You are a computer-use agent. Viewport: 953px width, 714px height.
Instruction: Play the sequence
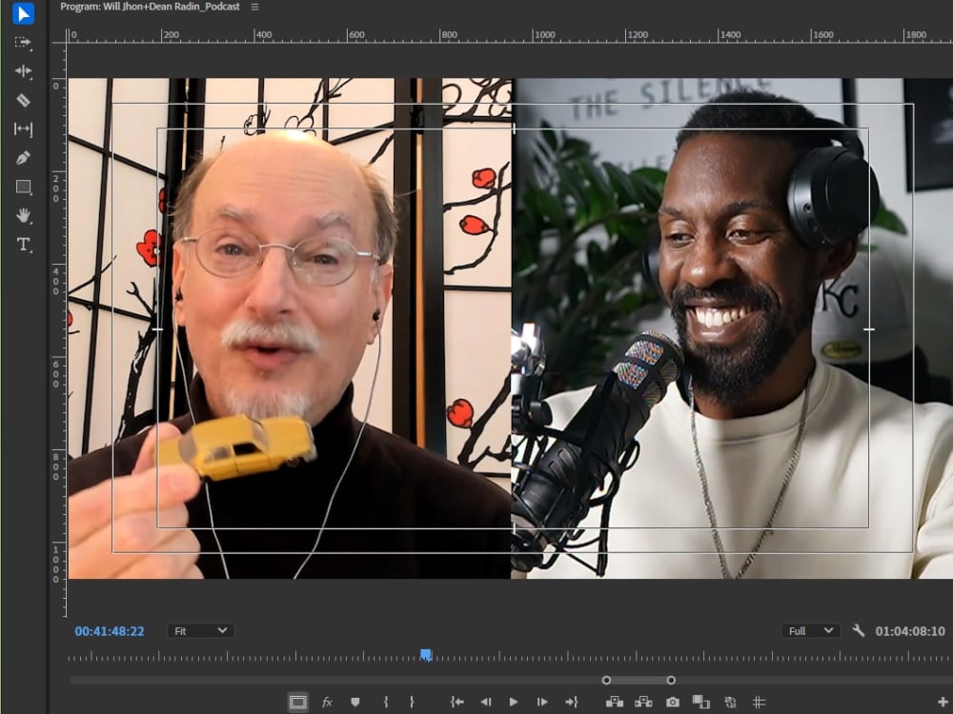pos(514,703)
